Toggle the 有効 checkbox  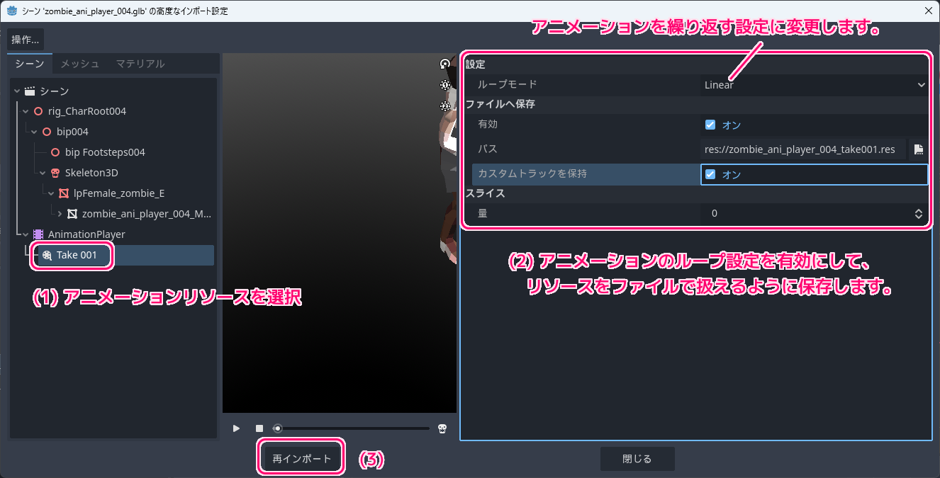coord(710,125)
